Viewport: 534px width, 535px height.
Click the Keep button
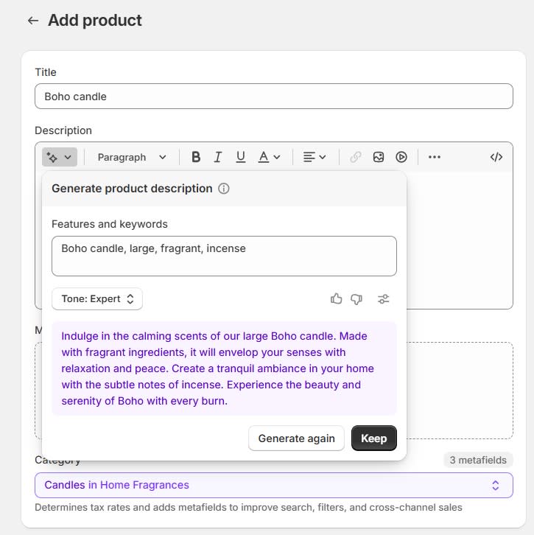coord(373,438)
